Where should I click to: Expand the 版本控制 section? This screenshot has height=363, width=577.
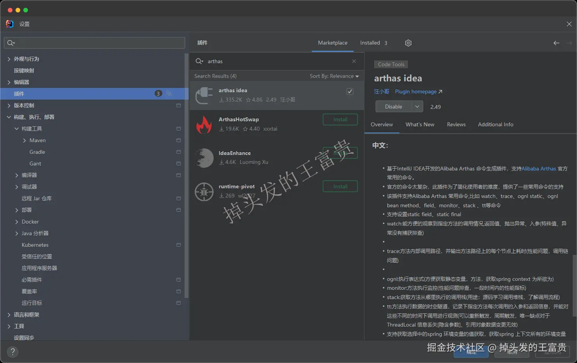(x=9, y=105)
